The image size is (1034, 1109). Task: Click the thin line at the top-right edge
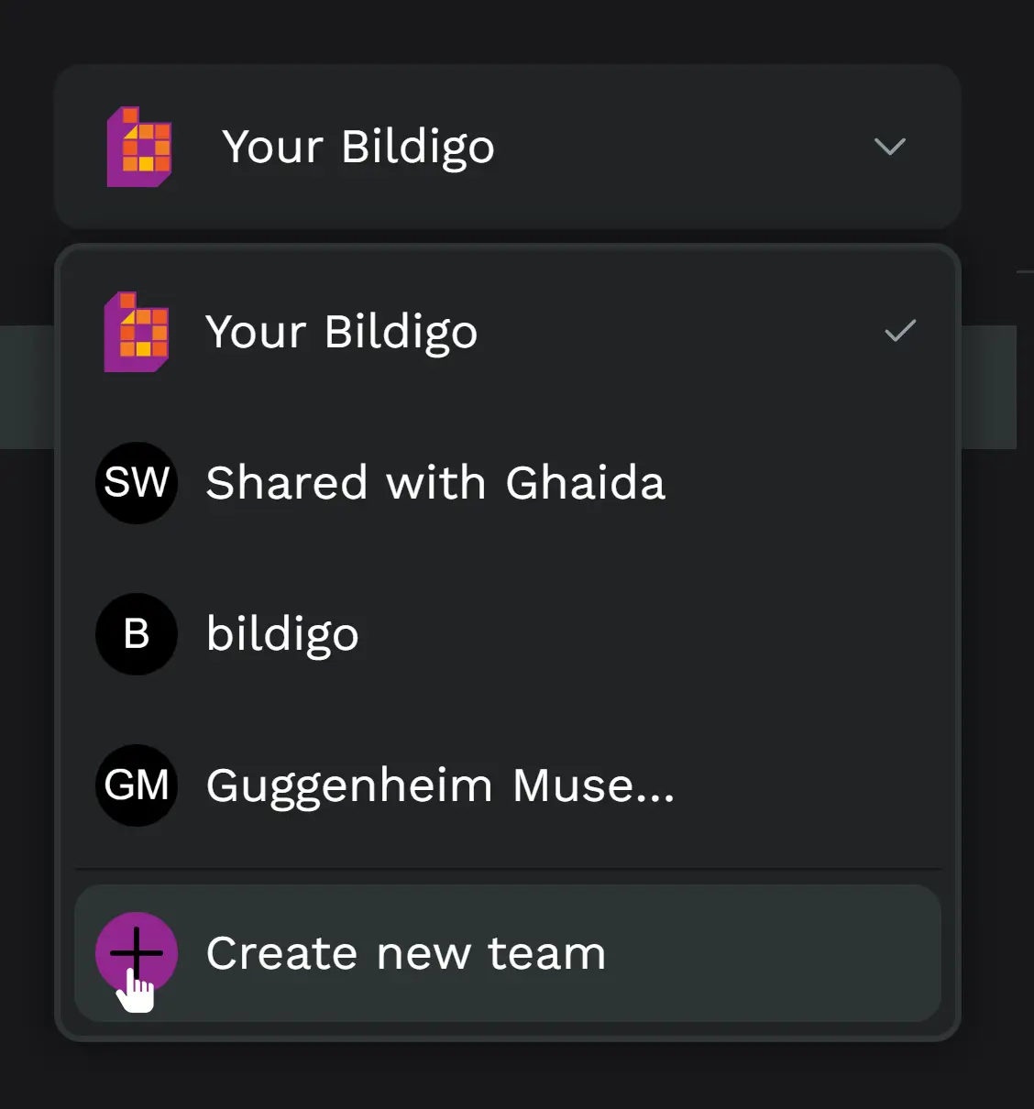[x=1025, y=271]
